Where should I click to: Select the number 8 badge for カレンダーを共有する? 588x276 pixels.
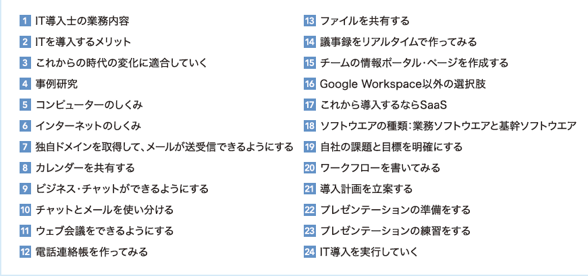(x=25, y=167)
